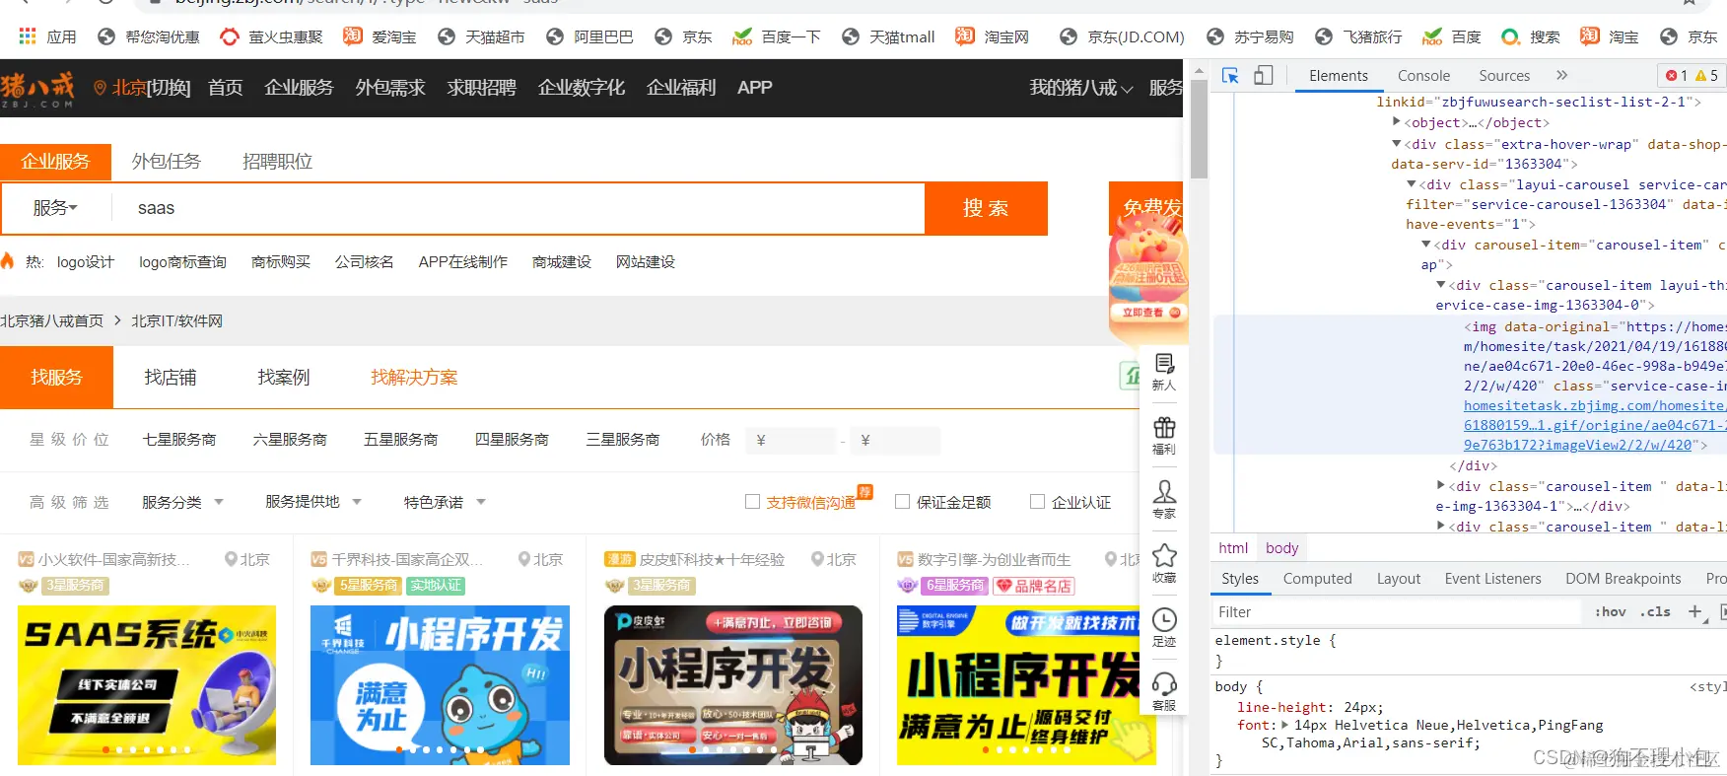Click the 新人 sidebar icon
Image resolution: width=1727 pixels, height=776 pixels.
point(1164,372)
